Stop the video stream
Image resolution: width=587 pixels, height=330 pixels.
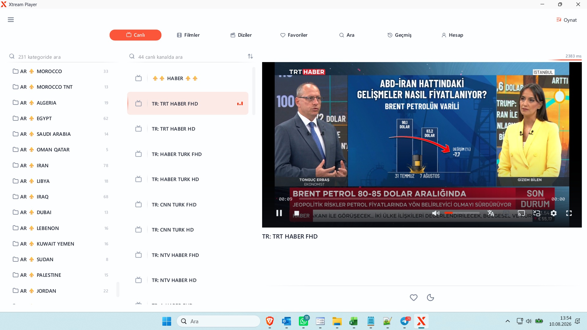[x=296, y=213]
